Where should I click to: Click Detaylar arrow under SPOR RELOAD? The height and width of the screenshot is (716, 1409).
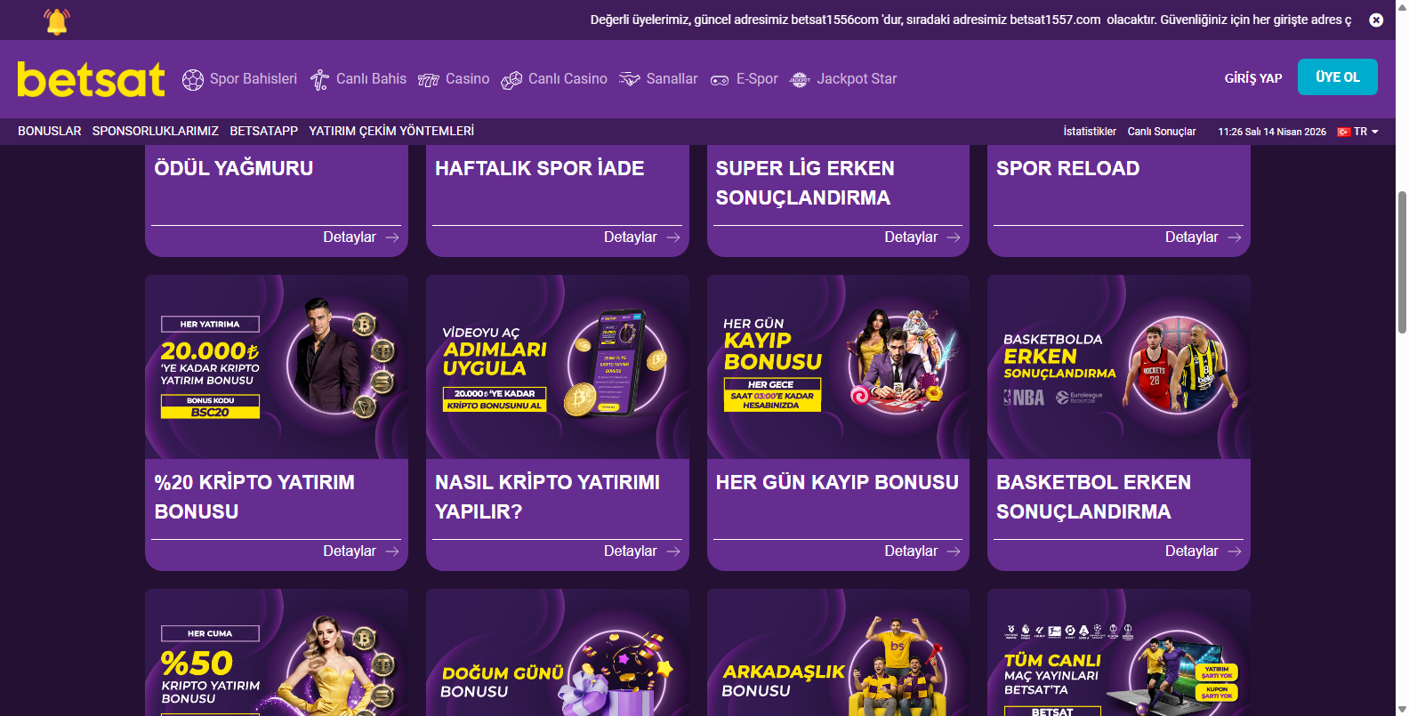pyautogui.click(x=1234, y=237)
